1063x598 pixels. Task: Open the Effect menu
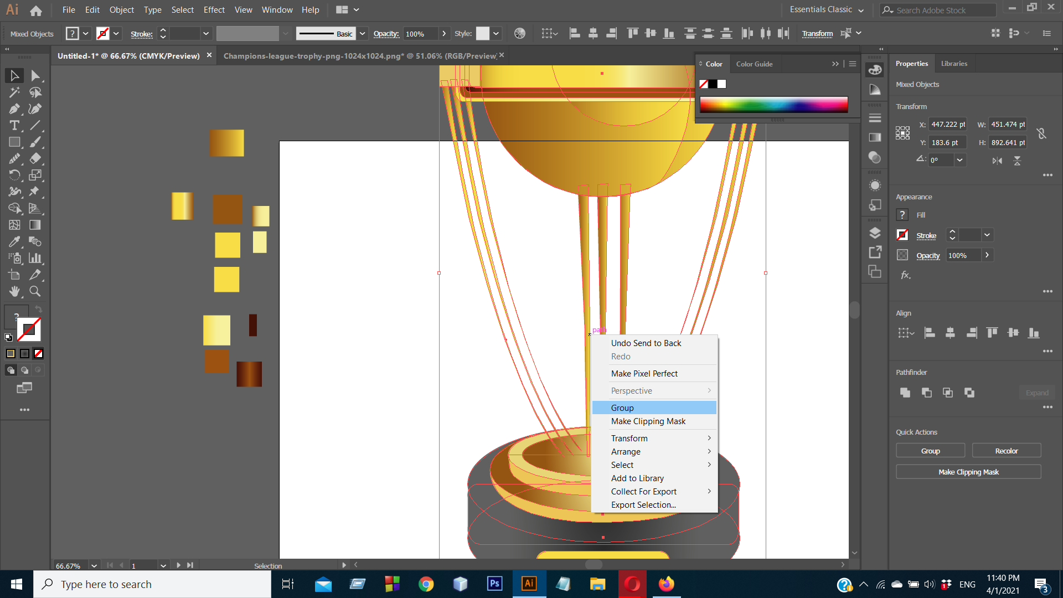(x=214, y=9)
